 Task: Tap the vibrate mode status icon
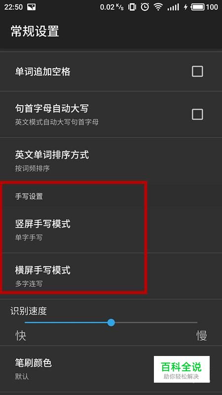point(132,7)
